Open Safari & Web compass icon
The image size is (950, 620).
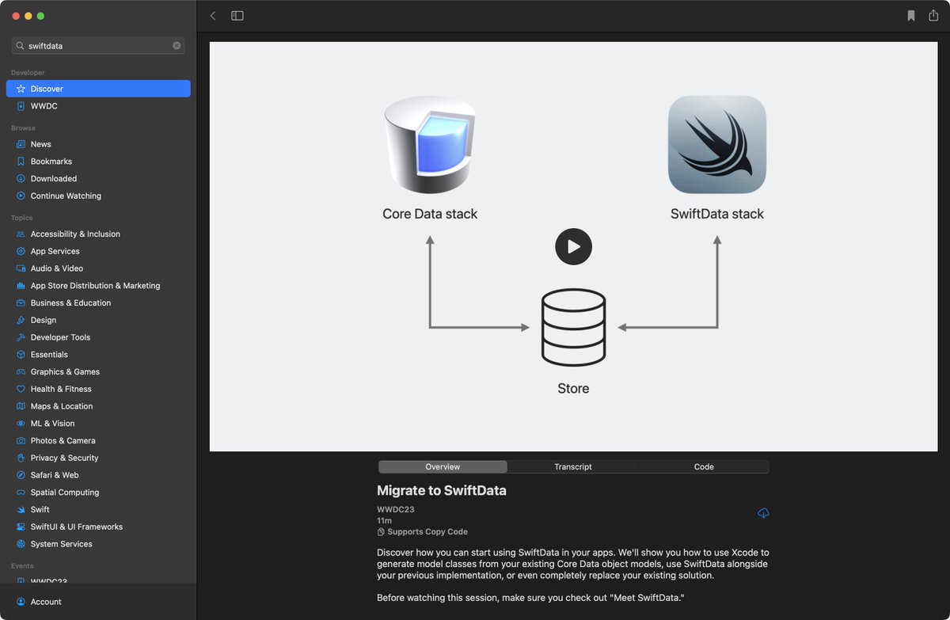21,475
